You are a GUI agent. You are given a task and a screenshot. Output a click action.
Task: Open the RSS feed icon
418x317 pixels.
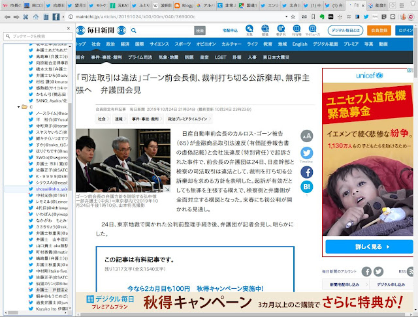coord(411,271)
